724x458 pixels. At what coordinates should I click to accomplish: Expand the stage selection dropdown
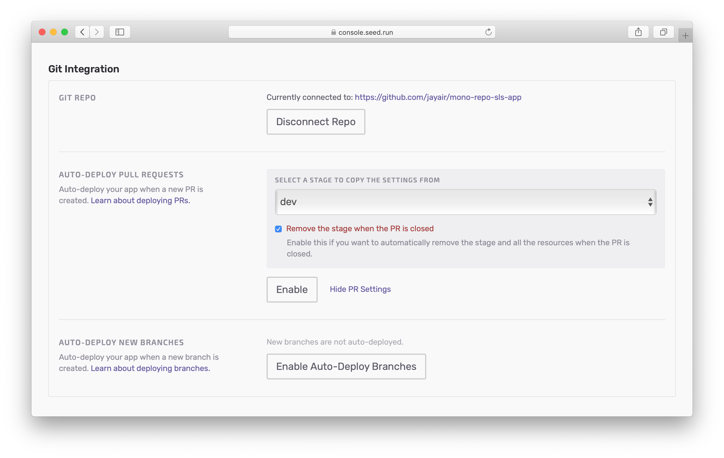466,201
